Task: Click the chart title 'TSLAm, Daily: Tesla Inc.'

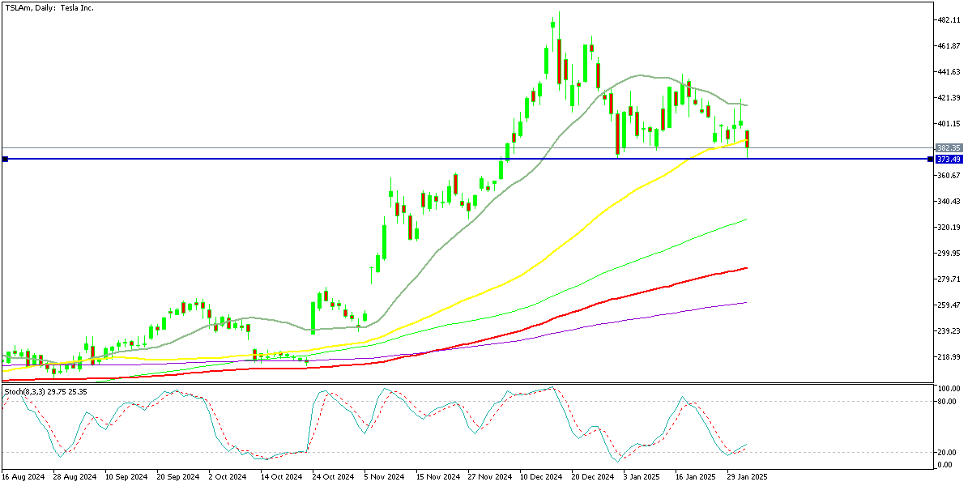Action: [49, 7]
